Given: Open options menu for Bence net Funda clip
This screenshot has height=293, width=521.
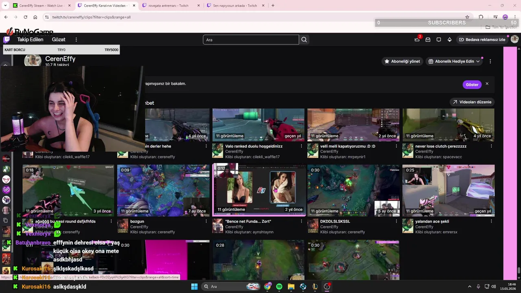Looking at the screenshot, I should [x=301, y=221].
